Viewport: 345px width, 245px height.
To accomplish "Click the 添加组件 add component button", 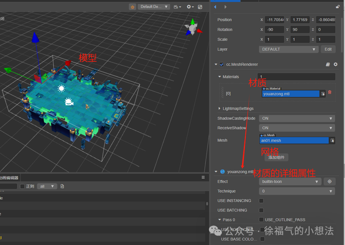I will point(276,157).
